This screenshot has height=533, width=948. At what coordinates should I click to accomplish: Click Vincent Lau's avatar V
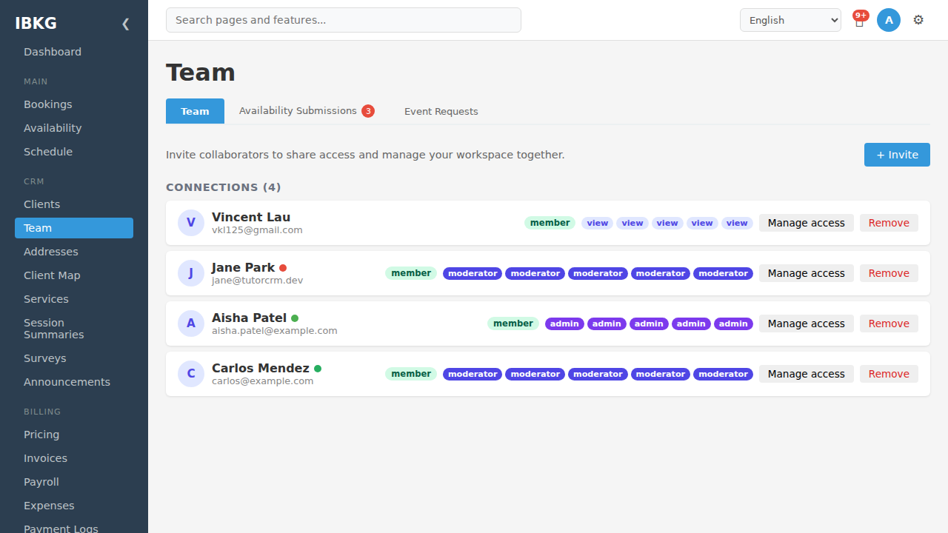(x=191, y=223)
